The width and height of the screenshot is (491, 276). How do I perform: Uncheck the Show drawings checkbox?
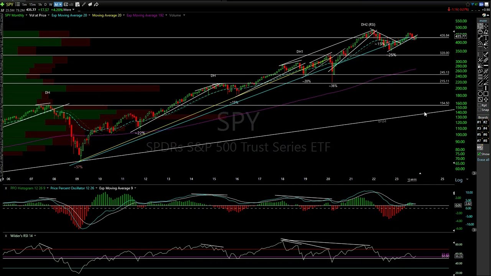tap(479, 154)
